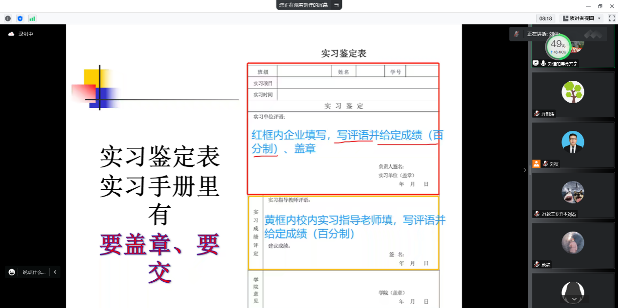Collapse the chat bar with left chevron
The image size is (618, 308).
coord(55,272)
